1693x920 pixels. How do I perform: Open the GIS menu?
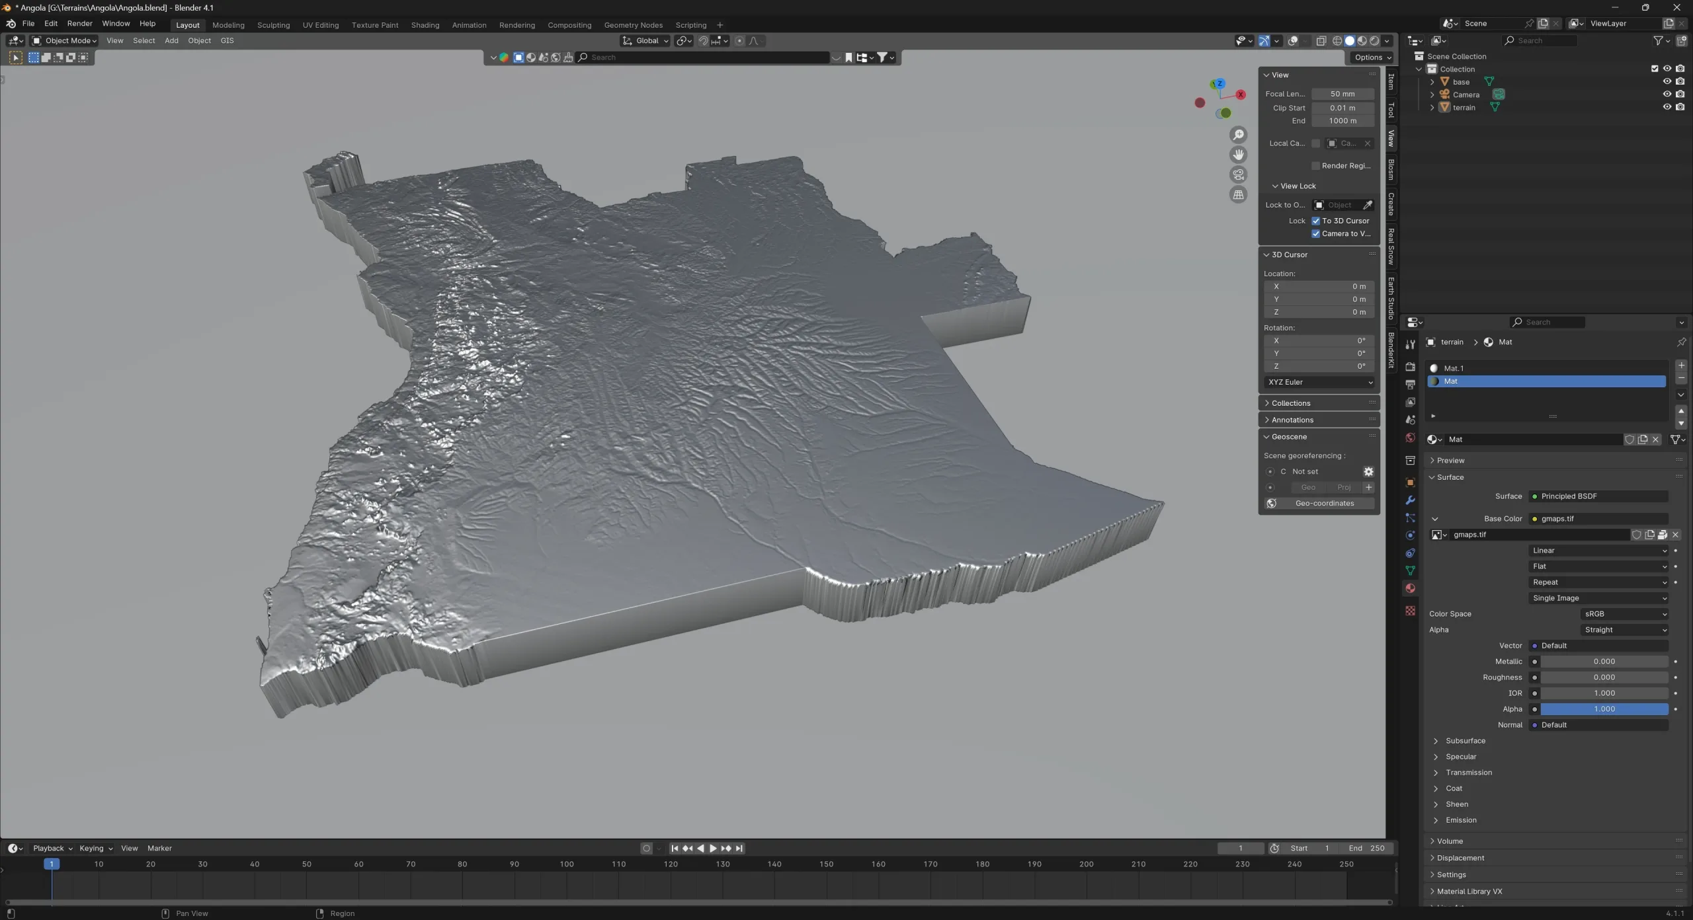(227, 40)
